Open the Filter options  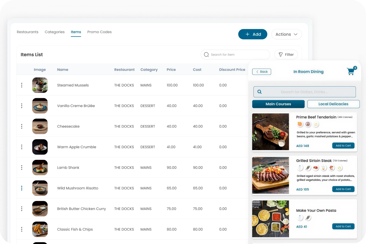[x=286, y=55]
